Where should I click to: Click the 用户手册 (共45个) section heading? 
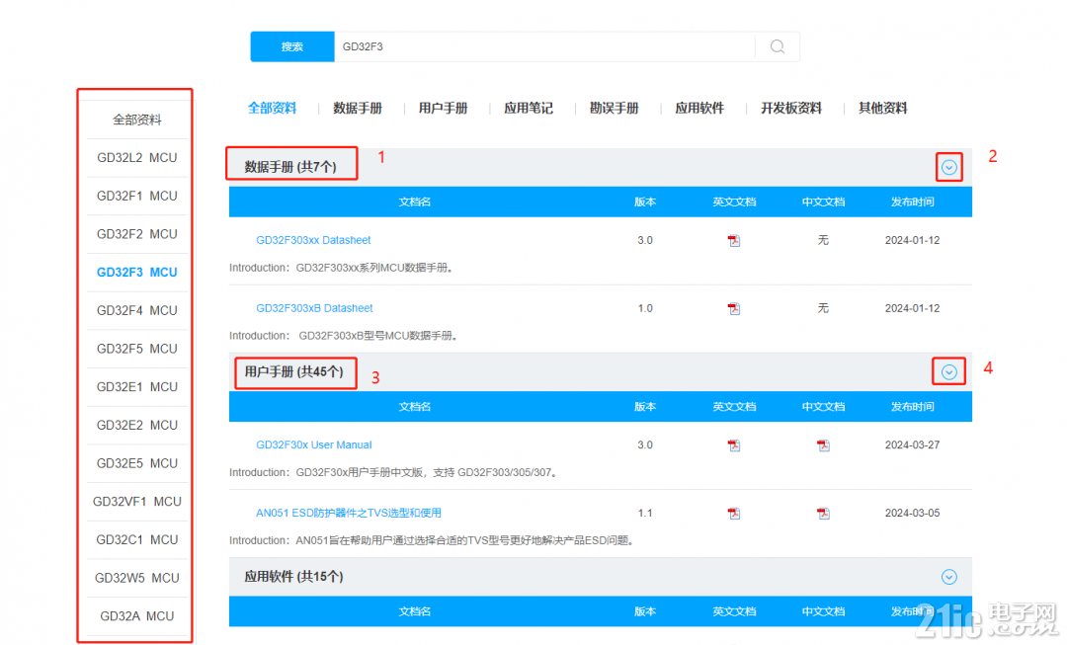[x=294, y=371]
